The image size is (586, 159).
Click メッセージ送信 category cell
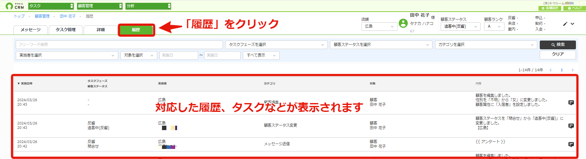pos(277,144)
